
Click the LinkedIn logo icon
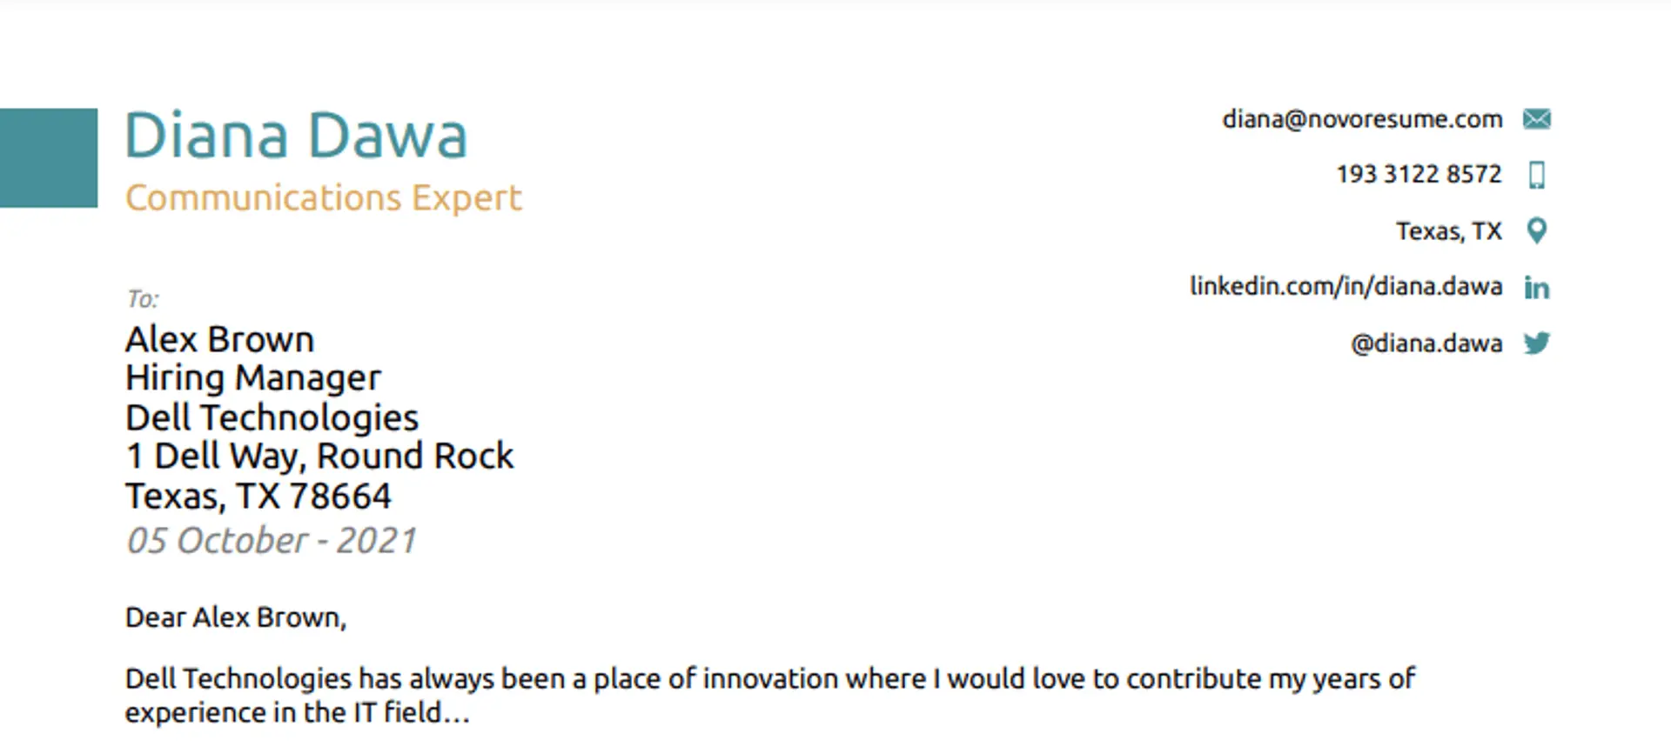(1536, 287)
